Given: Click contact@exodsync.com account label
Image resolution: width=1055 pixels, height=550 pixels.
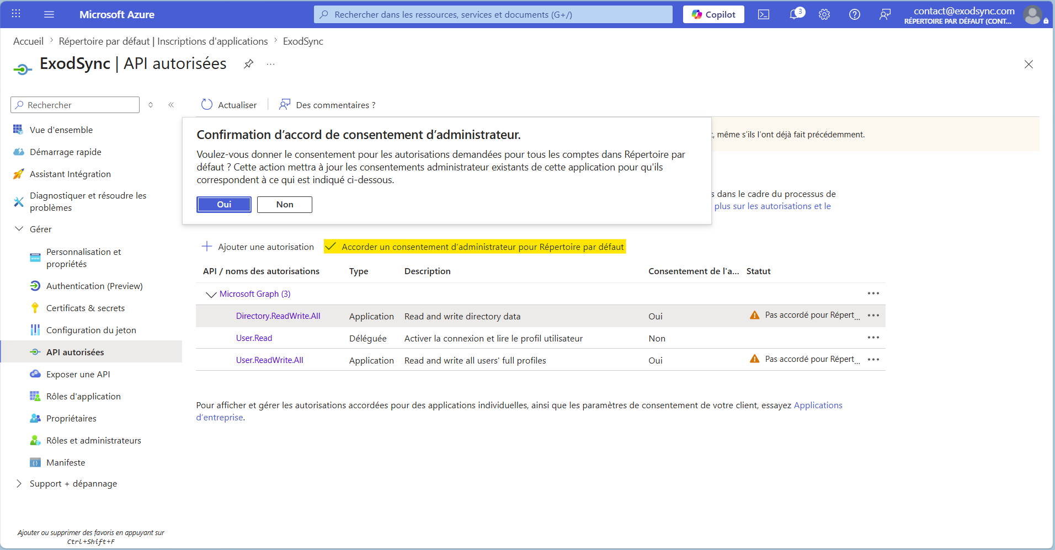Looking at the screenshot, I should click(964, 11).
